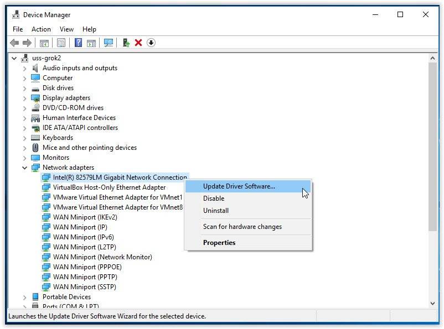Open the Action menu
Viewport: 444px width, 329px height.
click(41, 29)
